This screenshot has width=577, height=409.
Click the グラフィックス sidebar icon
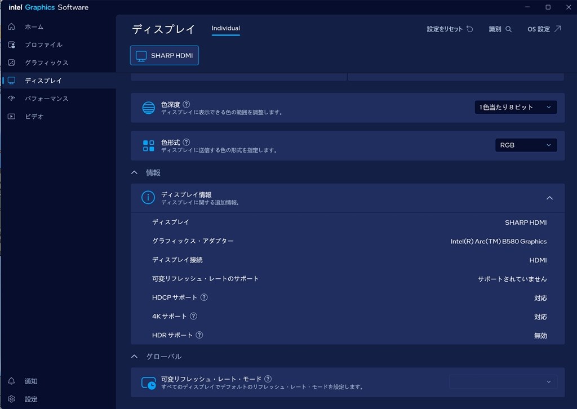(x=11, y=63)
